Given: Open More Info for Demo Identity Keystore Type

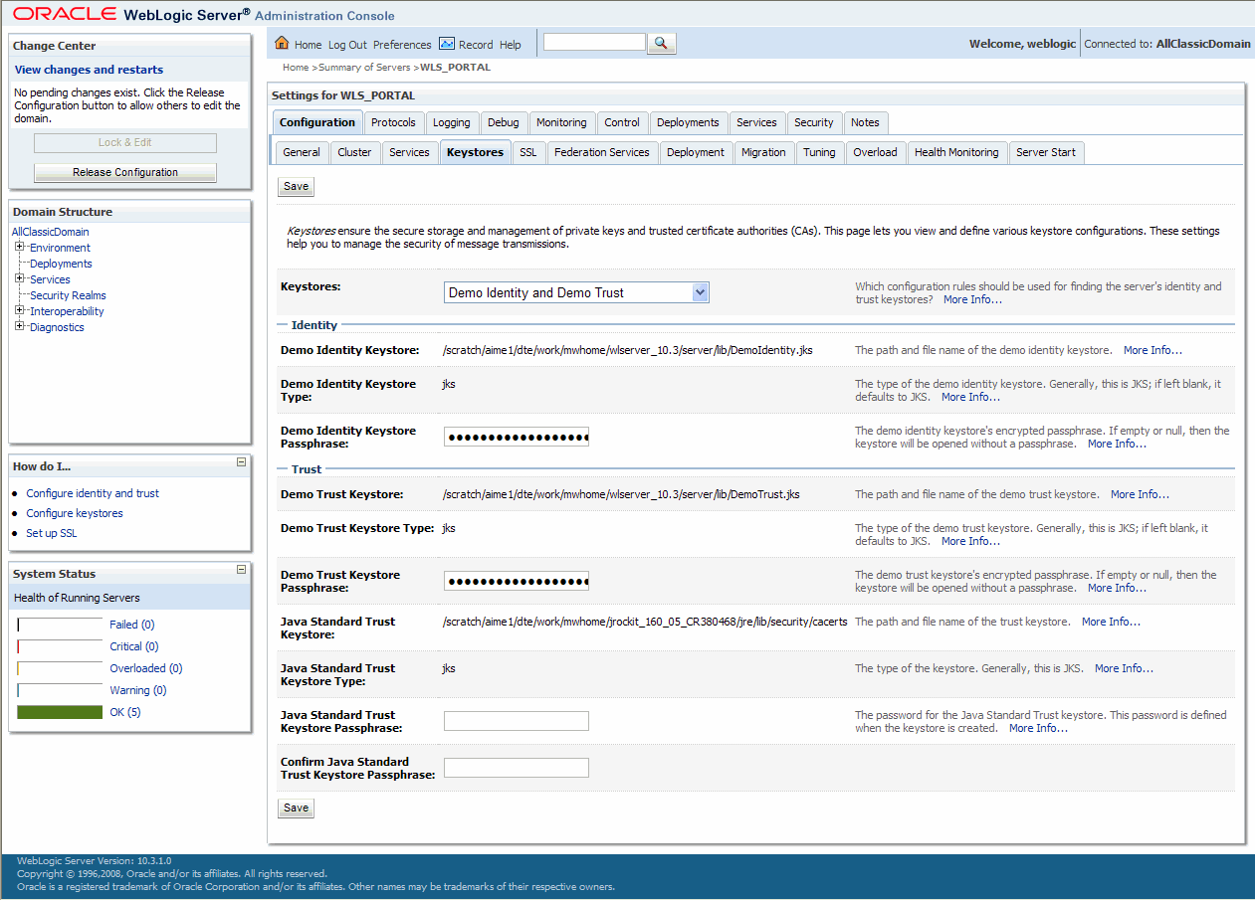Looking at the screenshot, I should [x=970, y=397].
